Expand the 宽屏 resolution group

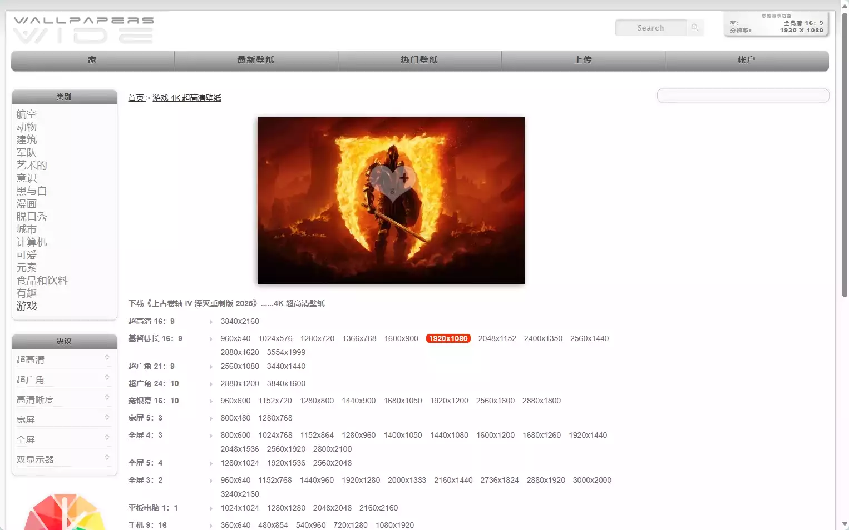(x=64, y=419)
